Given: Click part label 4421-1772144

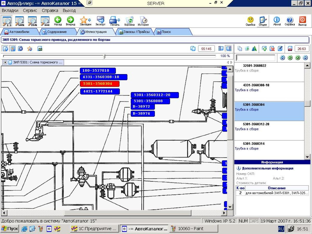Looking at the screenshot, I should tap(100, 91).
